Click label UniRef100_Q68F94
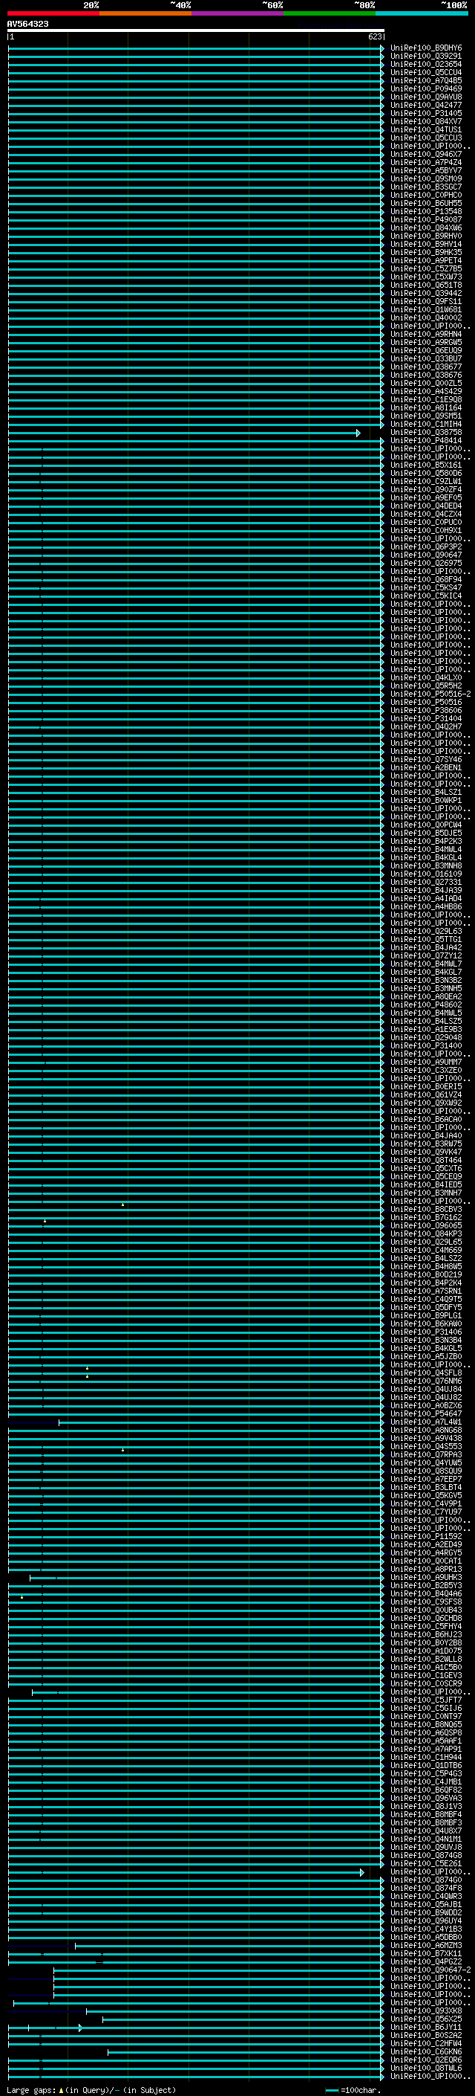 pyautogui.click(x=426, y=579)
